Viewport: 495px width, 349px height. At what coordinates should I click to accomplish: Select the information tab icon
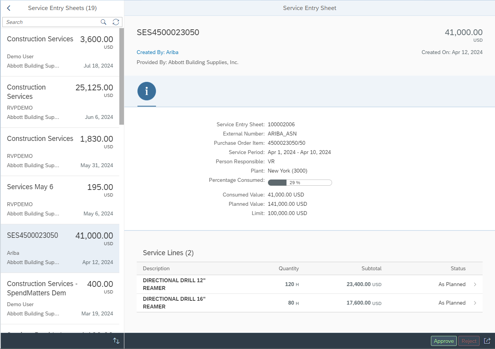pos(146,91)
